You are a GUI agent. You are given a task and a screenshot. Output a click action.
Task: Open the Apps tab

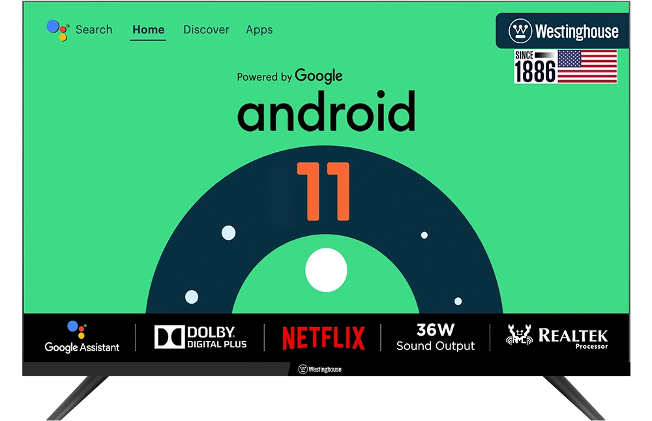(259, 30)
